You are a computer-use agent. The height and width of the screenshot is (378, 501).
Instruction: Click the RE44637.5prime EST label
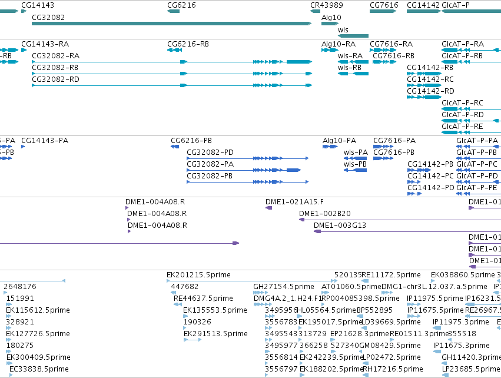point(203,299)
